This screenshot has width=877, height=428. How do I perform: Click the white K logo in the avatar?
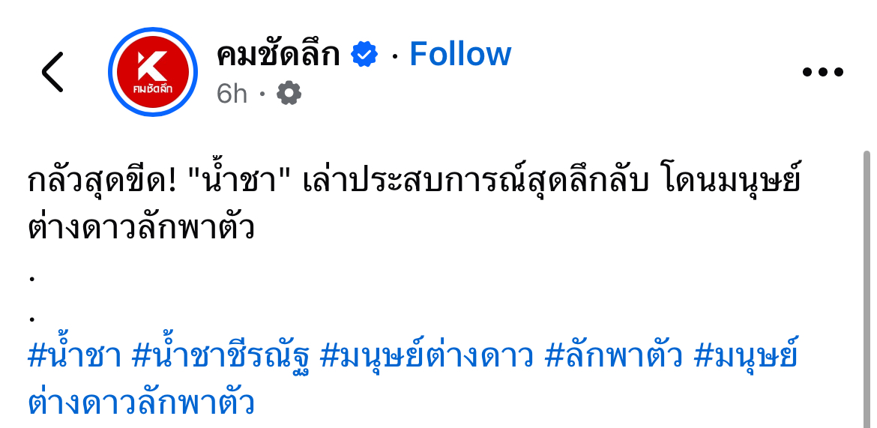[152, 66]
